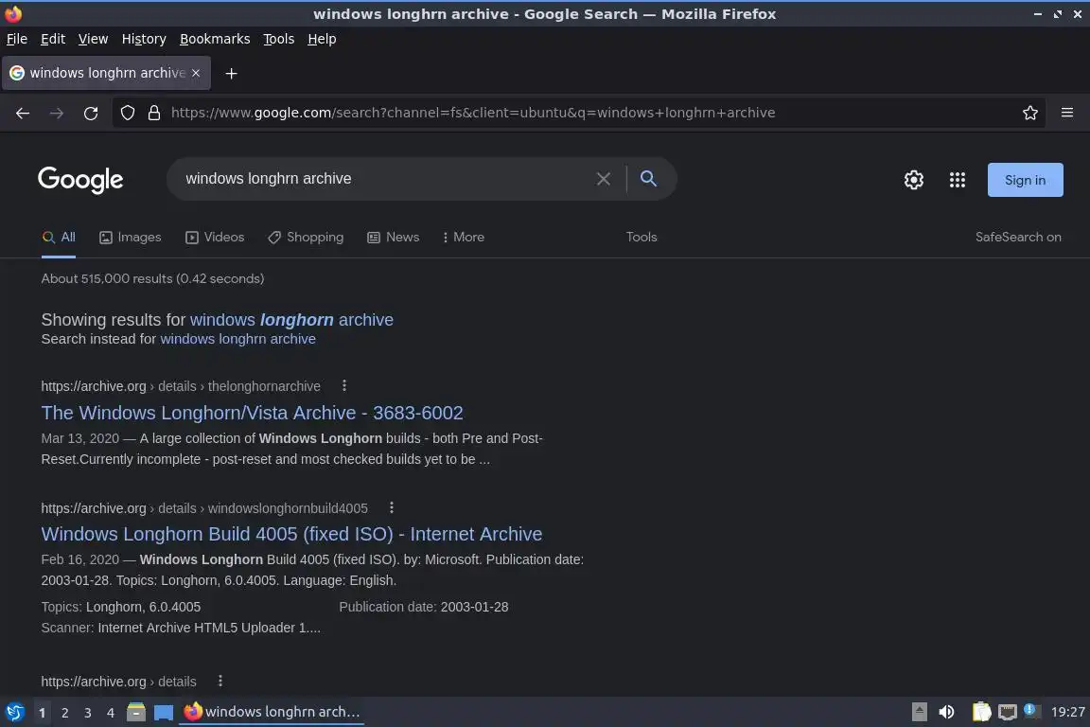Switch to workspace 2
This screenshot has width=1090, height=727.
[64, 713]
